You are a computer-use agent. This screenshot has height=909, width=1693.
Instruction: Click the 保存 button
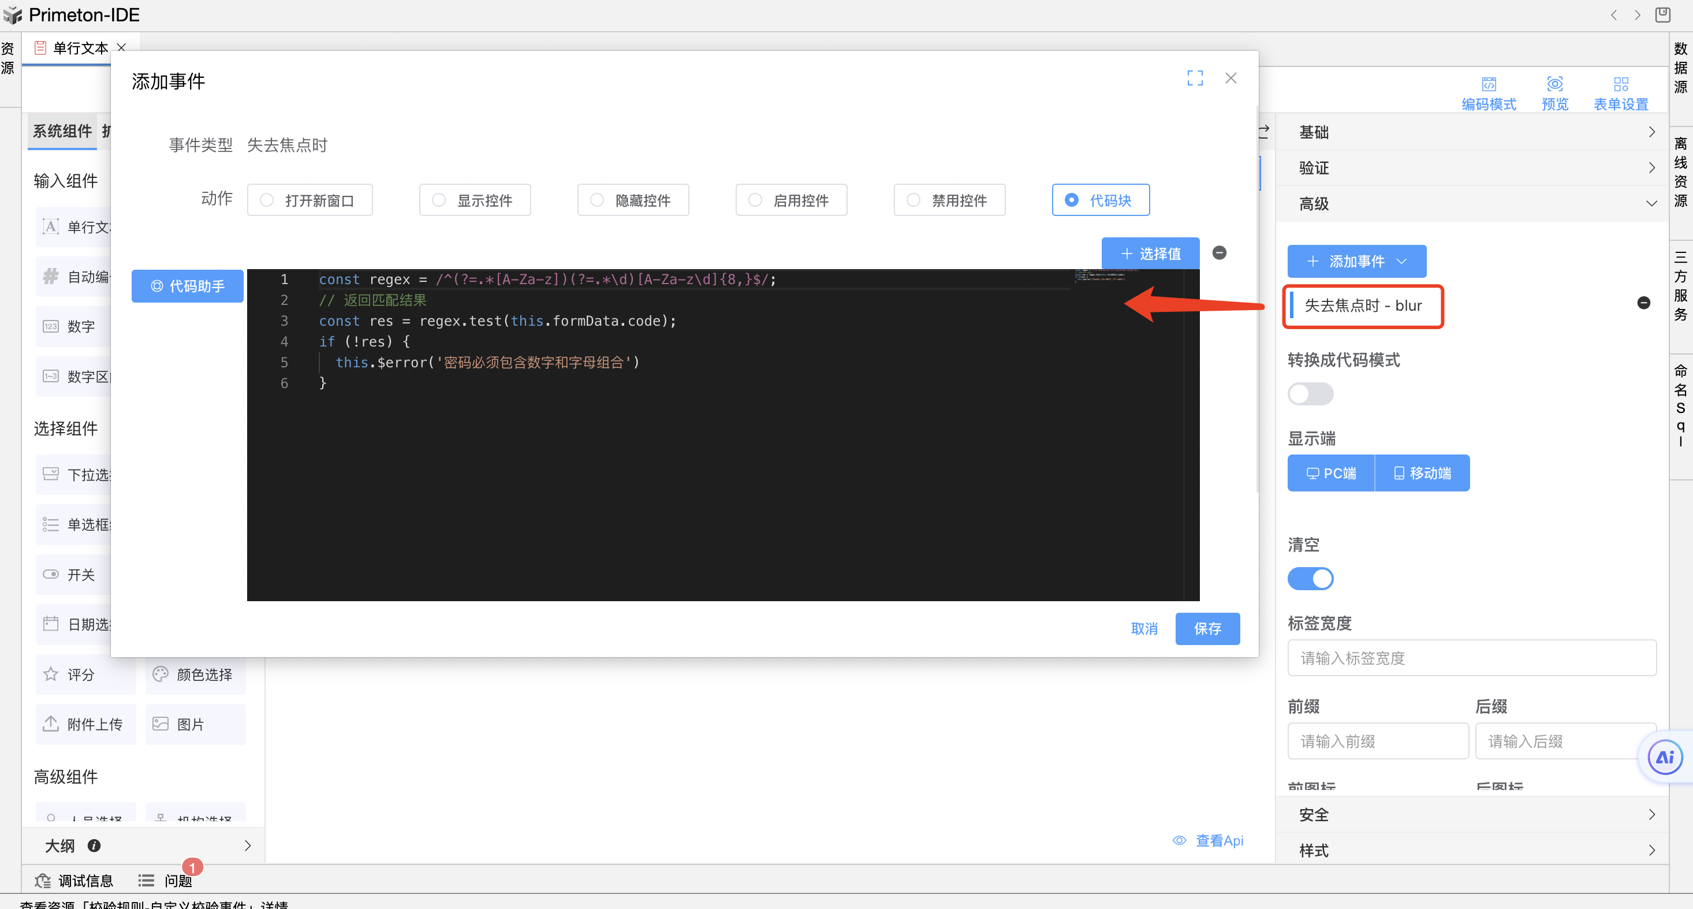tap(1207, 629)
